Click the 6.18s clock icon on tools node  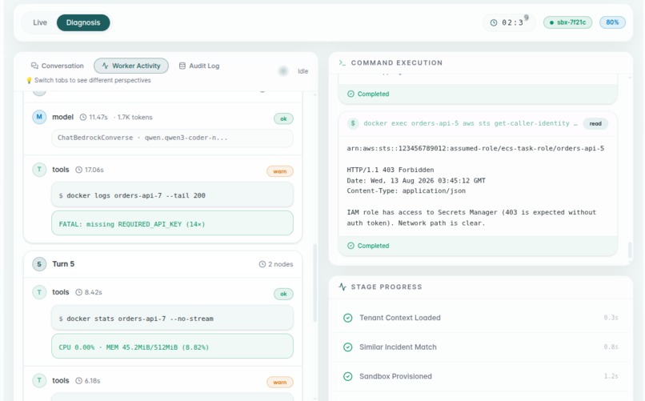tap(78, 381)
